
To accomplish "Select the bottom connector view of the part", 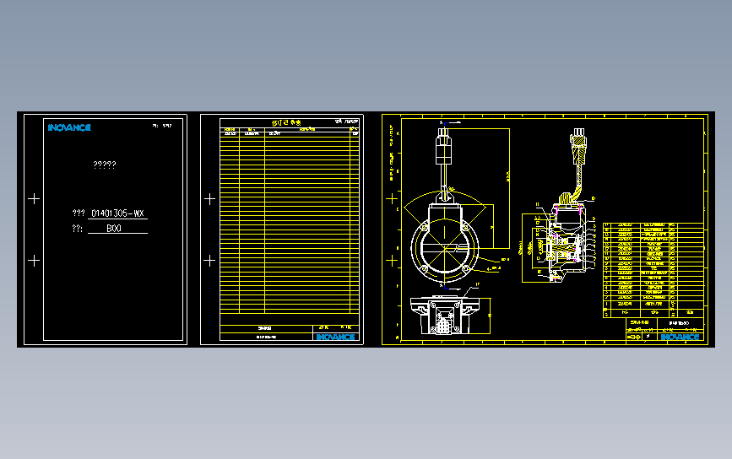I will (x=445, y=316).
